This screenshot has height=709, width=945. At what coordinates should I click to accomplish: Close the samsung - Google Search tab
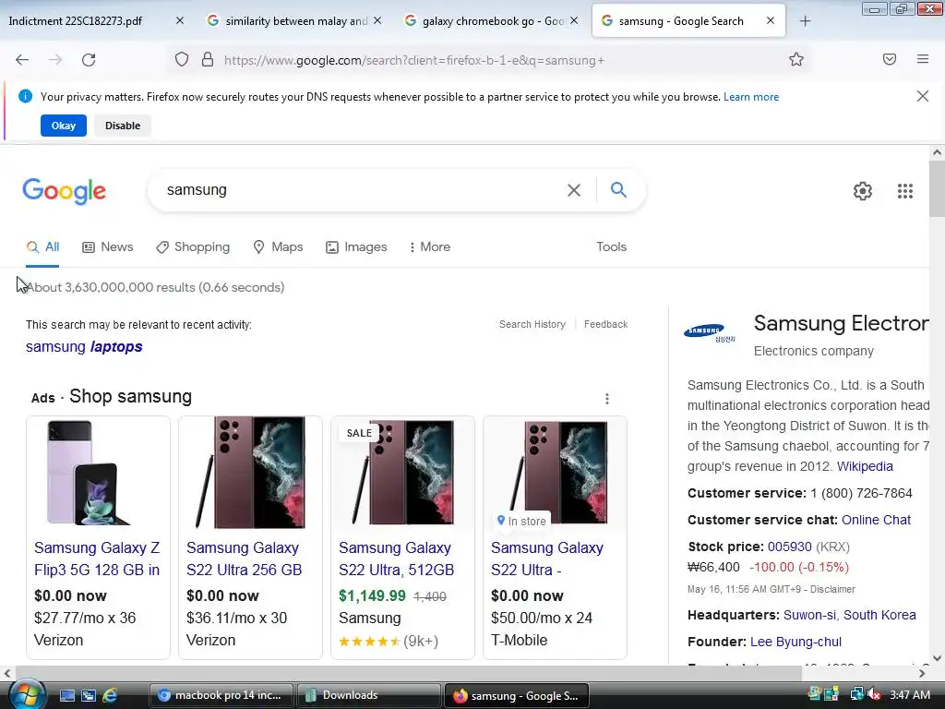pyautogui.click(x=771, y=20)
